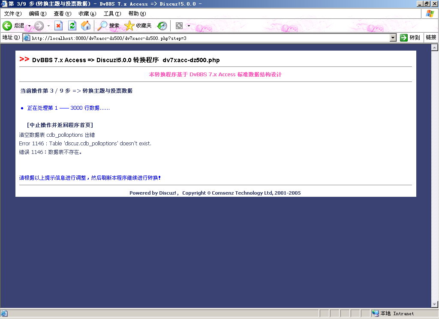Open the 帮助 menu
Image resolution: width=439 pixels, height=319 pixels.
tap(137, 14)
